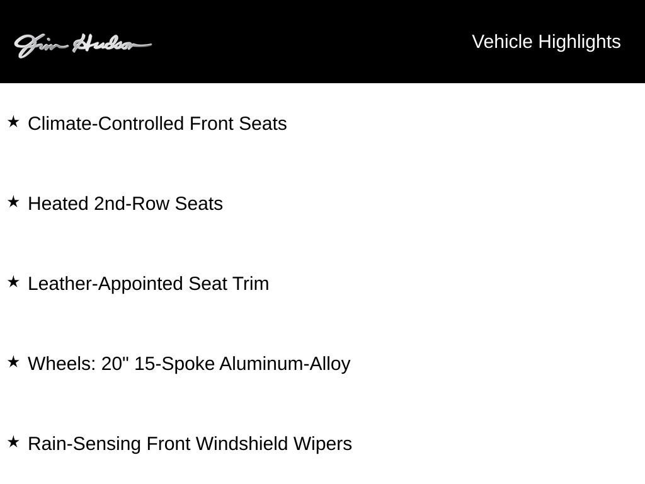Click the word Wipers in the last item
This screenshot has height=484, width=645.
[322, 444]
